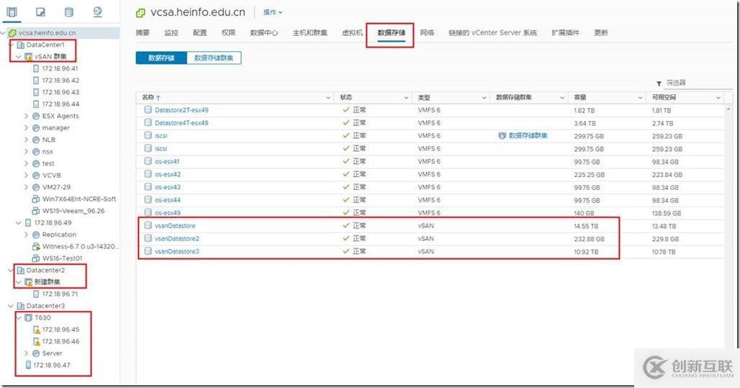Click the Witness-6.7.0.u3 VM icon
This screenshot has height=388, width=740.
[35, 246]
